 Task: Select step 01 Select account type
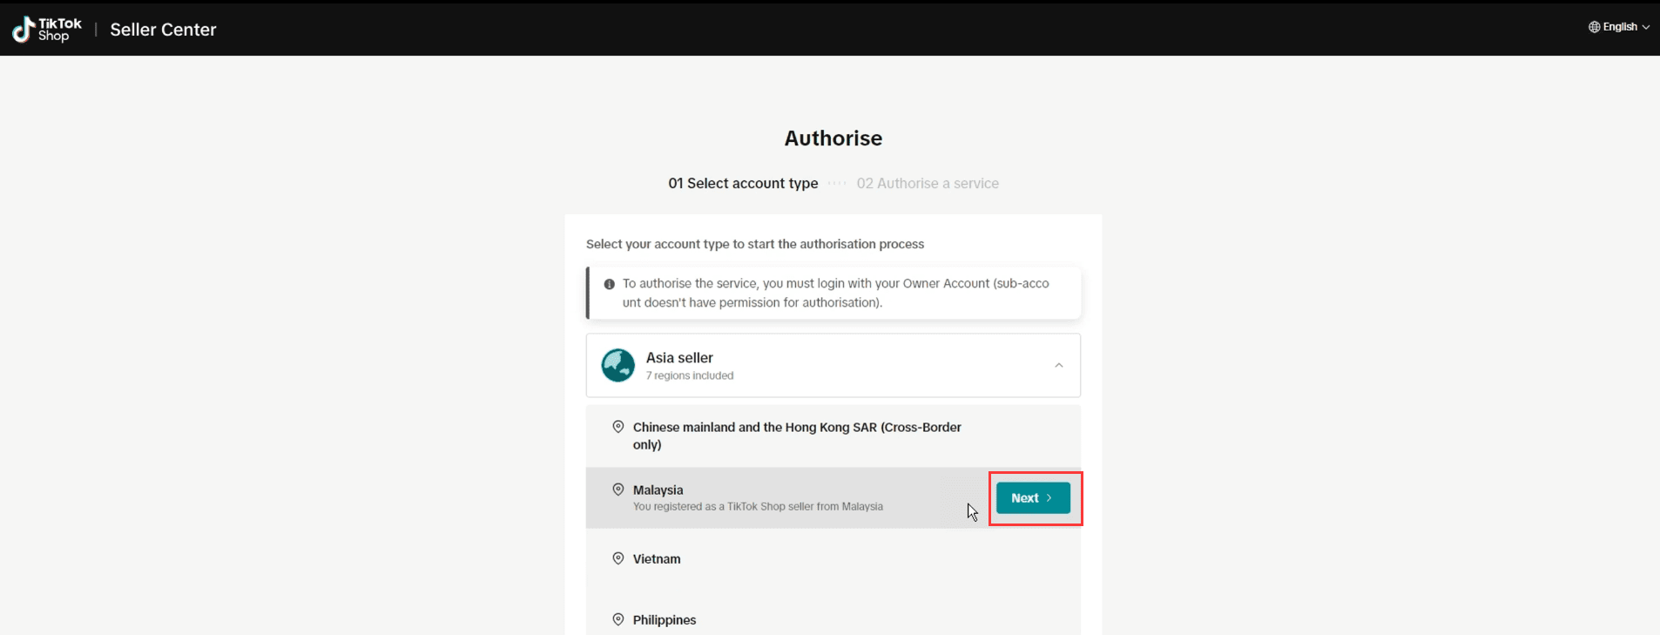(x=743, y=184)
